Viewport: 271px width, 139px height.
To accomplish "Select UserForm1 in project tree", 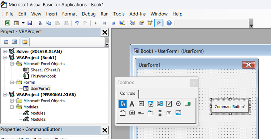I will pyautogui.click(x=40, y=89).
